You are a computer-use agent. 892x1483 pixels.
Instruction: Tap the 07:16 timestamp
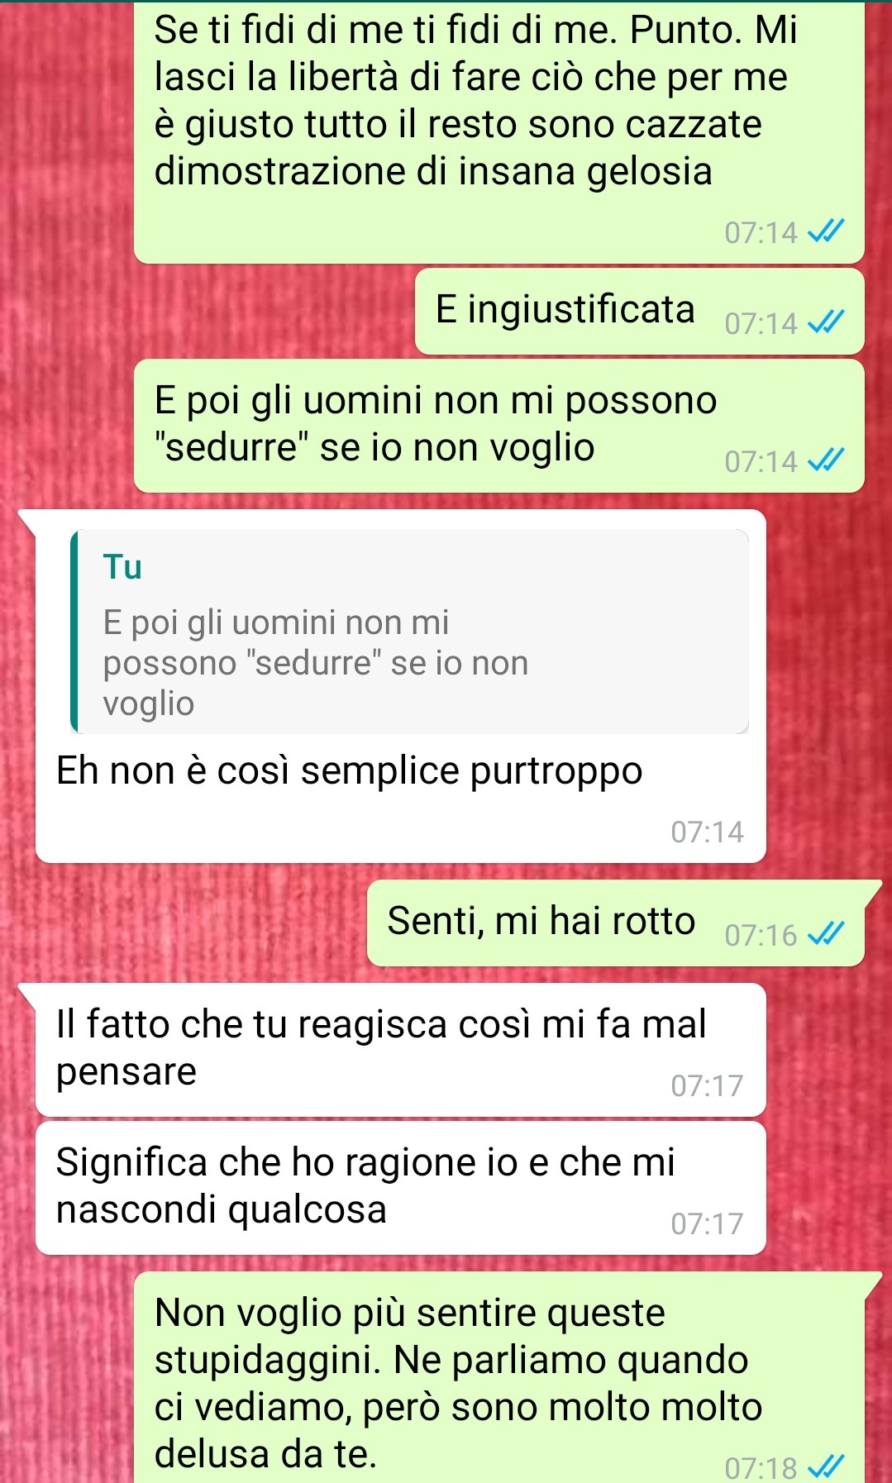(761, 935)
